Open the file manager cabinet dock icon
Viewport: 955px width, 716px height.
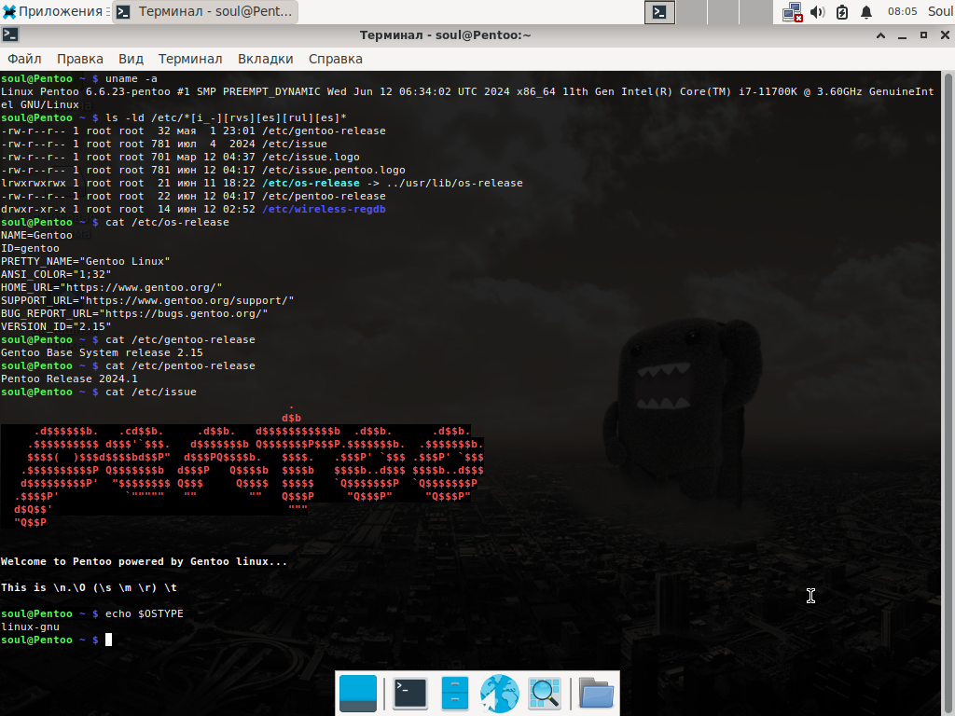point(455,693)
